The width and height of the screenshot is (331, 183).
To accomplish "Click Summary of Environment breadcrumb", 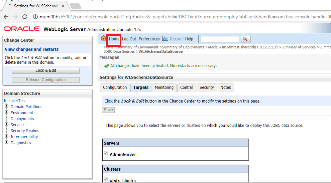I will coord(138,47).
